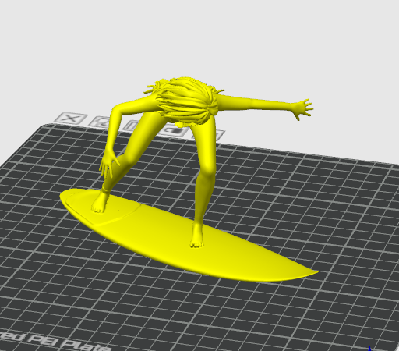Viewport: 399px width, 351px height.
Task: Click the remove plate X icon
Action: (x=71, y=119)
